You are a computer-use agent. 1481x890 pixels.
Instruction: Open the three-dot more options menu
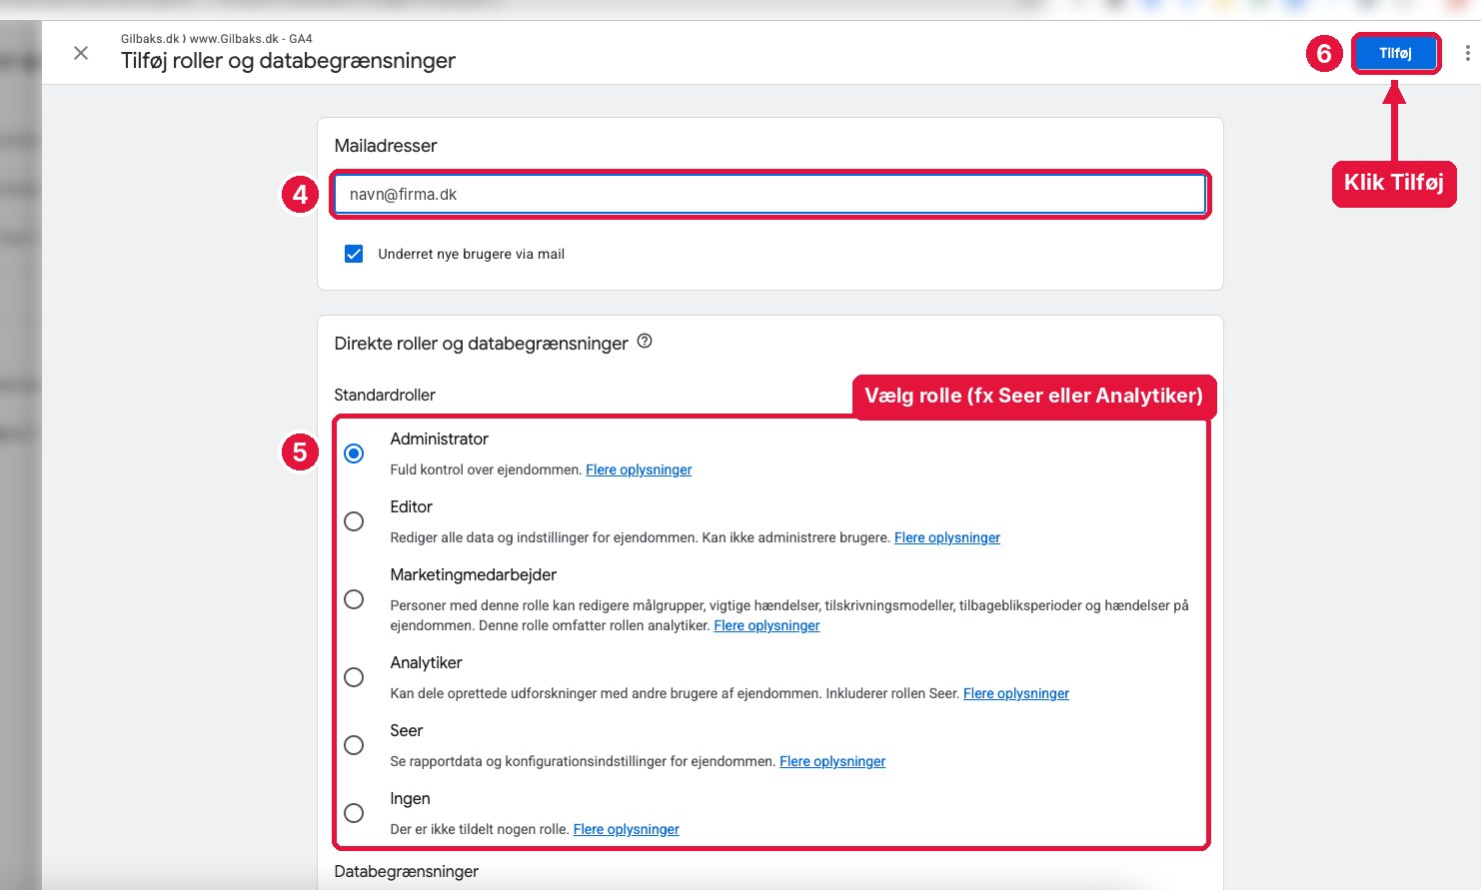pos(1467,54)
